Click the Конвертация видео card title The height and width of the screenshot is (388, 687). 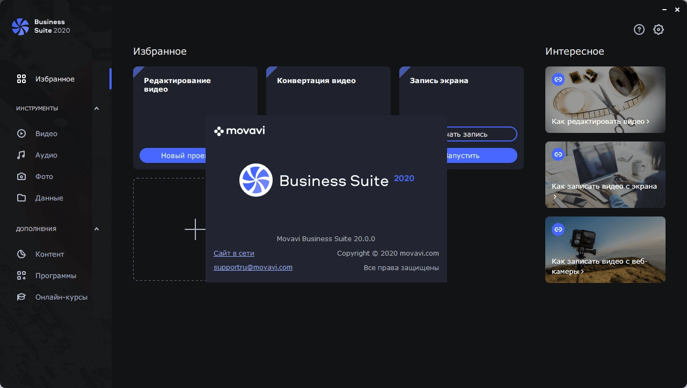pyautogui.click(x=316, y=80)
